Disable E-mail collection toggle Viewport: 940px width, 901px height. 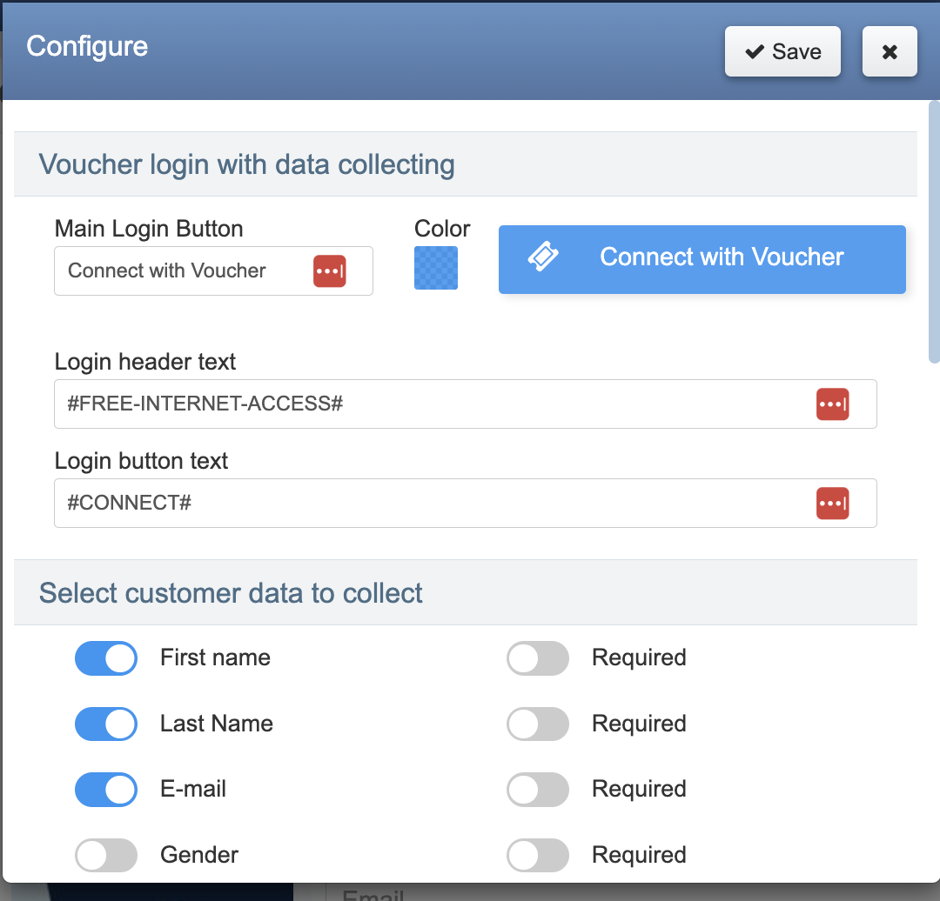point(106,790)
